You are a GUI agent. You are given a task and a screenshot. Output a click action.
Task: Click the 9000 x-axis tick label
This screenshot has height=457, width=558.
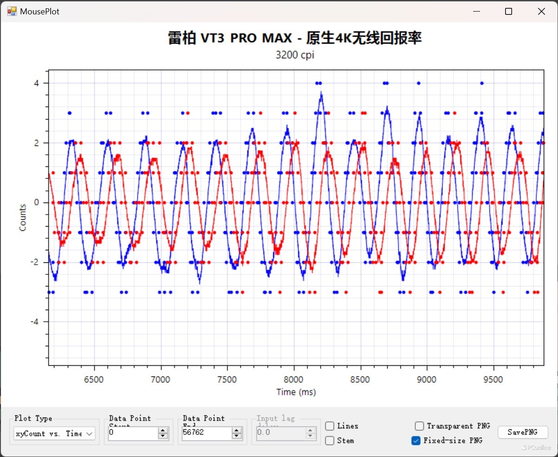pyautogui.click(x=427, y=380)
